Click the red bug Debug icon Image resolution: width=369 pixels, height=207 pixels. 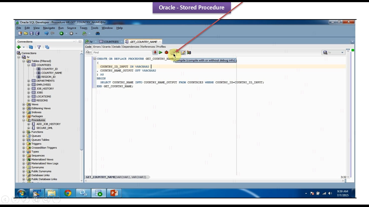pyautogui.click(x=166, y=52)
